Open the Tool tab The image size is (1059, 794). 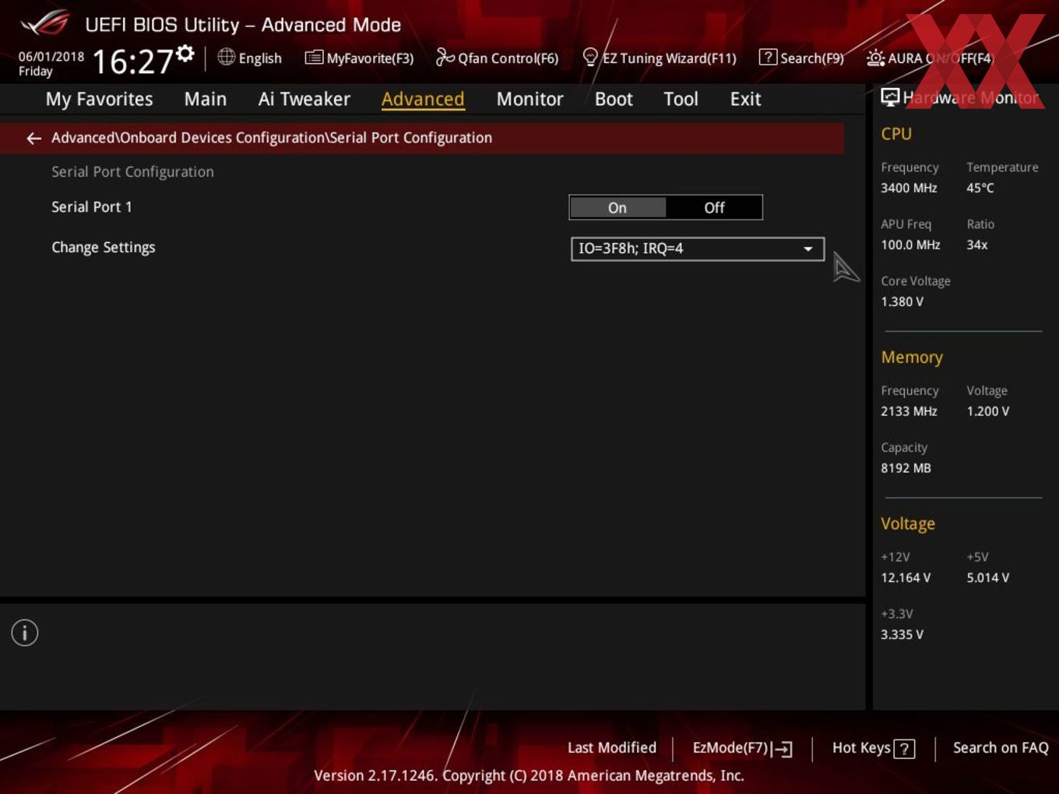pos(681,99)
